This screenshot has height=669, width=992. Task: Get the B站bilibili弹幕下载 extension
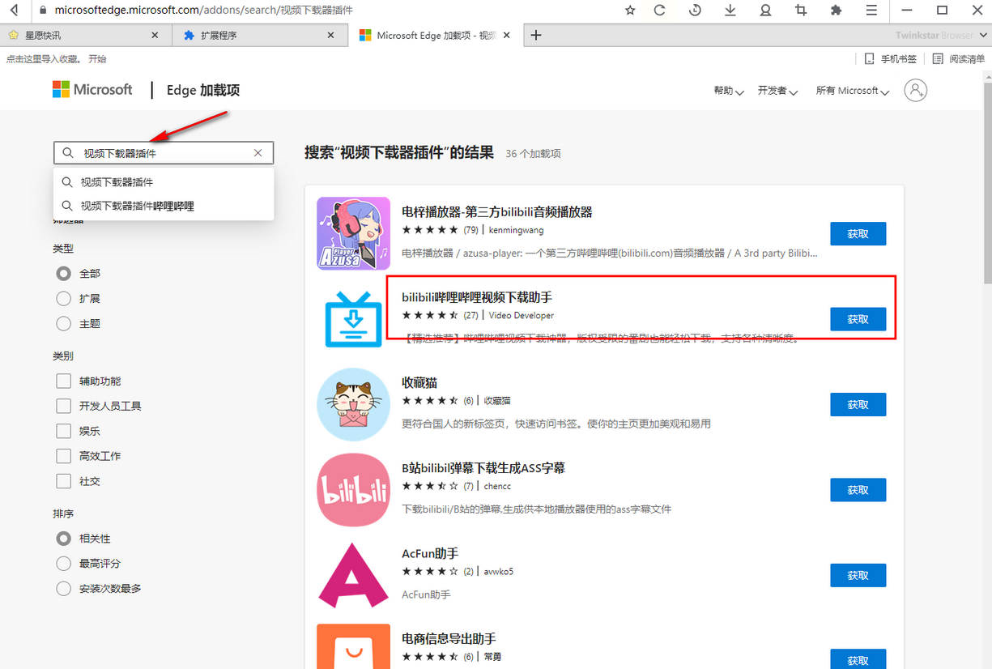[x=858, y=490]
